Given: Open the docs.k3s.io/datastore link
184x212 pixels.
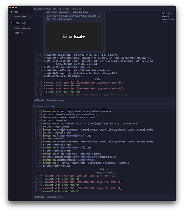Looking at the screenshot, I should pos(73,67).
